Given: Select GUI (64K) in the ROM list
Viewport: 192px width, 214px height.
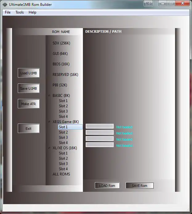Looking at the screenshot, I should 60,54.
